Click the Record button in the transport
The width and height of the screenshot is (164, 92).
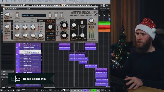(98, 90)
